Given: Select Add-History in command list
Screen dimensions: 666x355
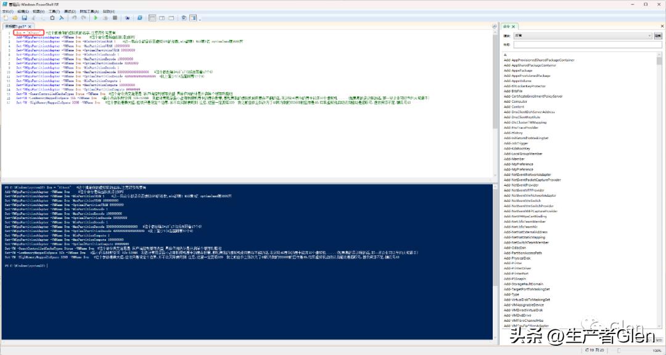Looking at the screenshot, I should click(x=514, y=133).
